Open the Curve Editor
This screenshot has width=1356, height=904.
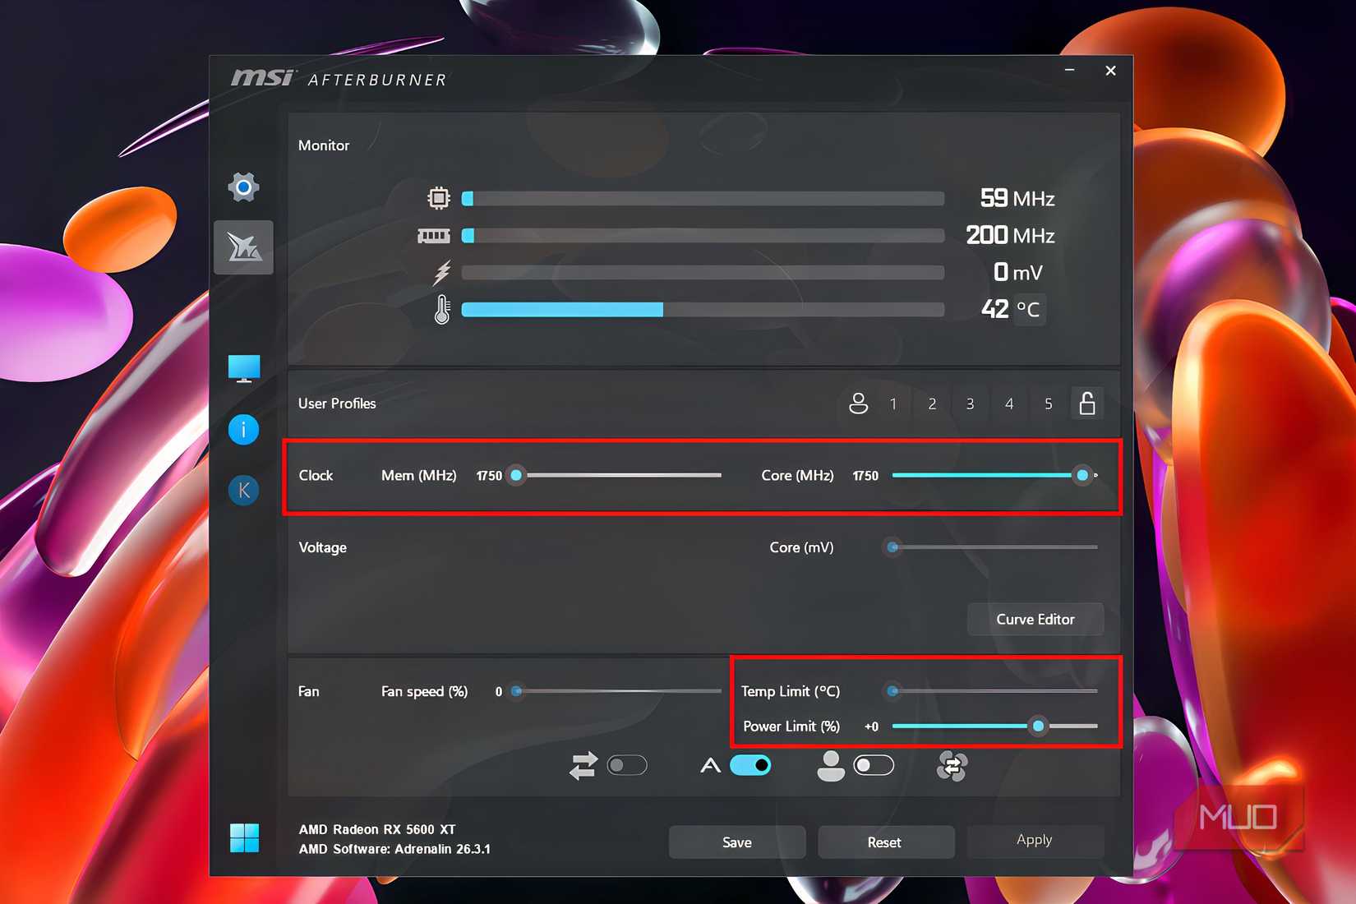coord(1035,619)
